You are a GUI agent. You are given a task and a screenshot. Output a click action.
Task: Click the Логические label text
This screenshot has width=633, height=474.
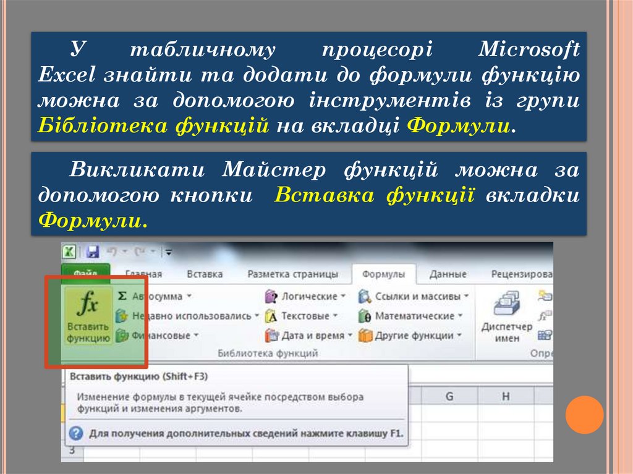(310, 296)
